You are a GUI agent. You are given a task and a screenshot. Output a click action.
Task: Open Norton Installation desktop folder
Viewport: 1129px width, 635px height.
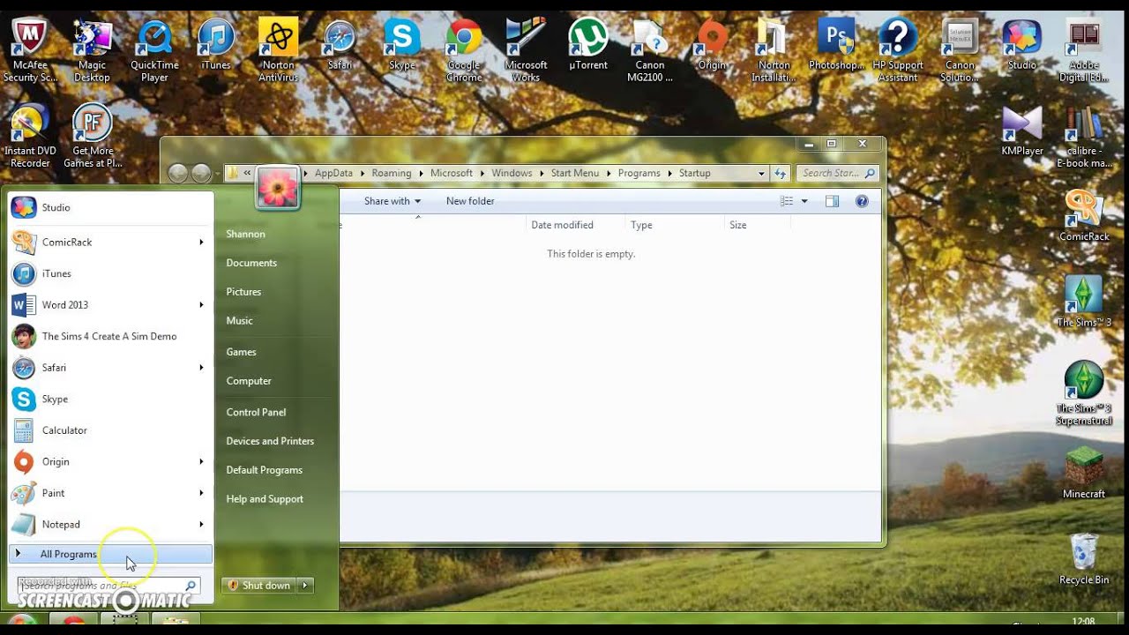click(774, 51)
